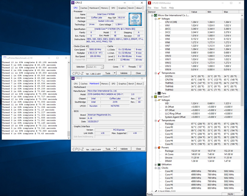The height and width of the screenshot is (196, 247).
Task: Expand the Fans tree node
Action: pyautogui.click(x=156, y=93)
